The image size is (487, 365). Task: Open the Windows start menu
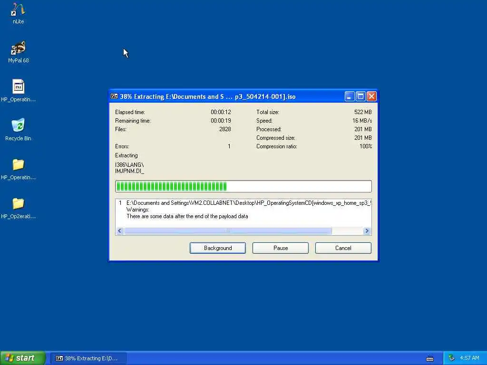(x=22, y=358)
